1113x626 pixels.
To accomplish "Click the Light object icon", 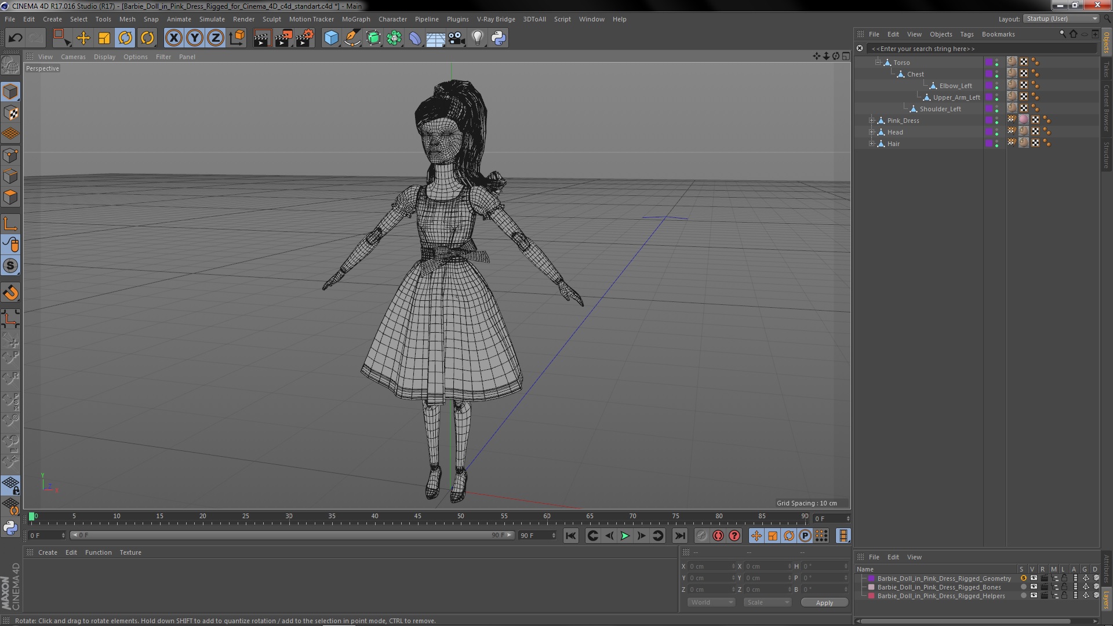I will (477, 38).
